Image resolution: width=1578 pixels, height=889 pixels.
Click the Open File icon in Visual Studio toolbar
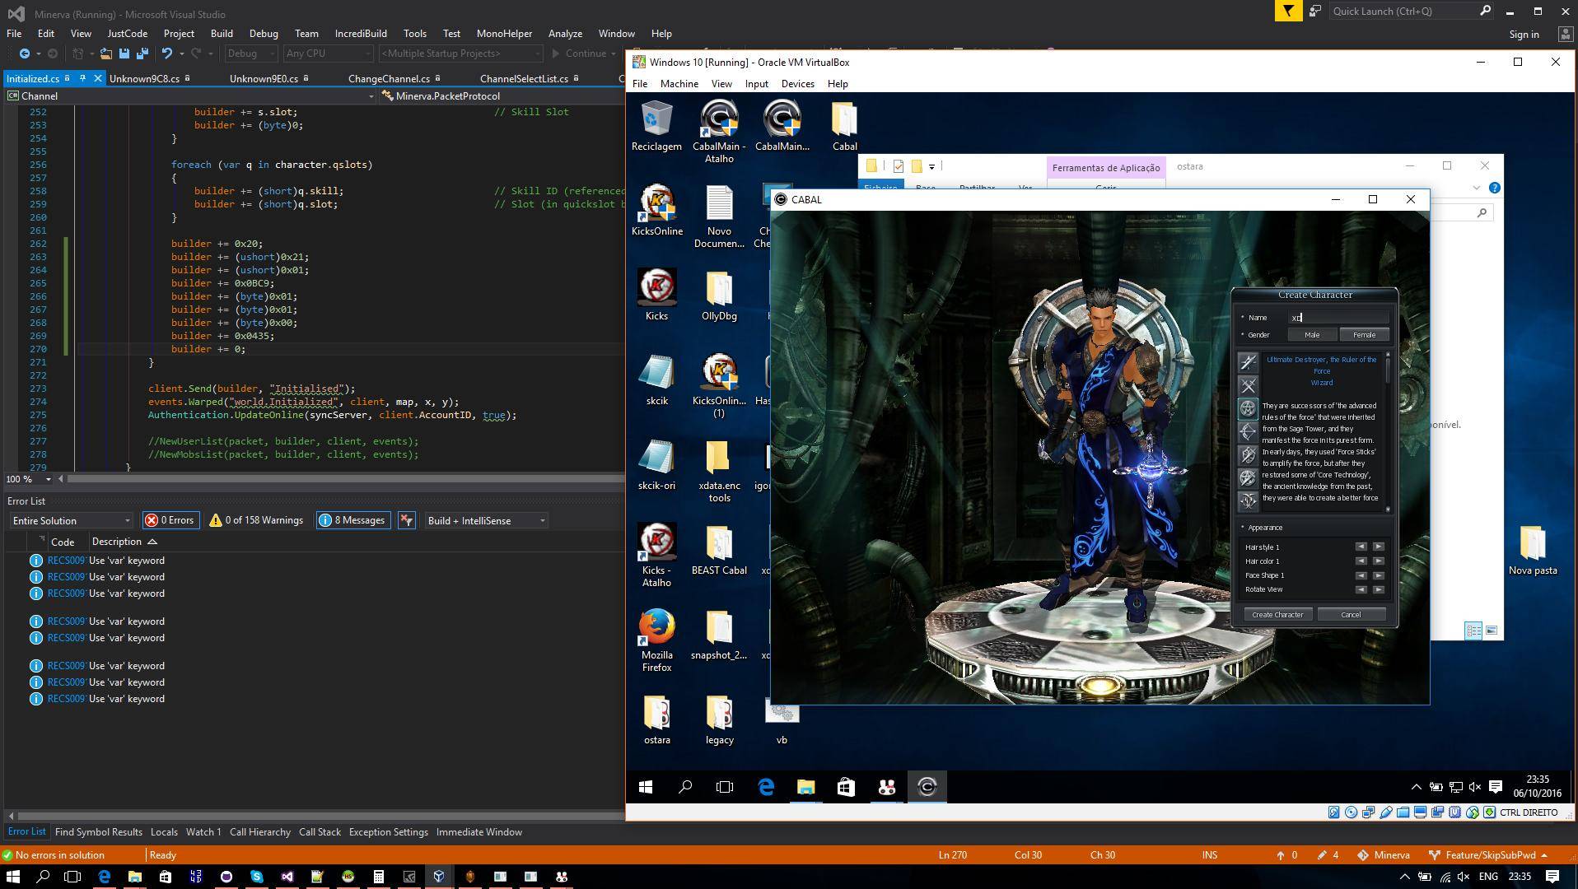pos(105,54)
